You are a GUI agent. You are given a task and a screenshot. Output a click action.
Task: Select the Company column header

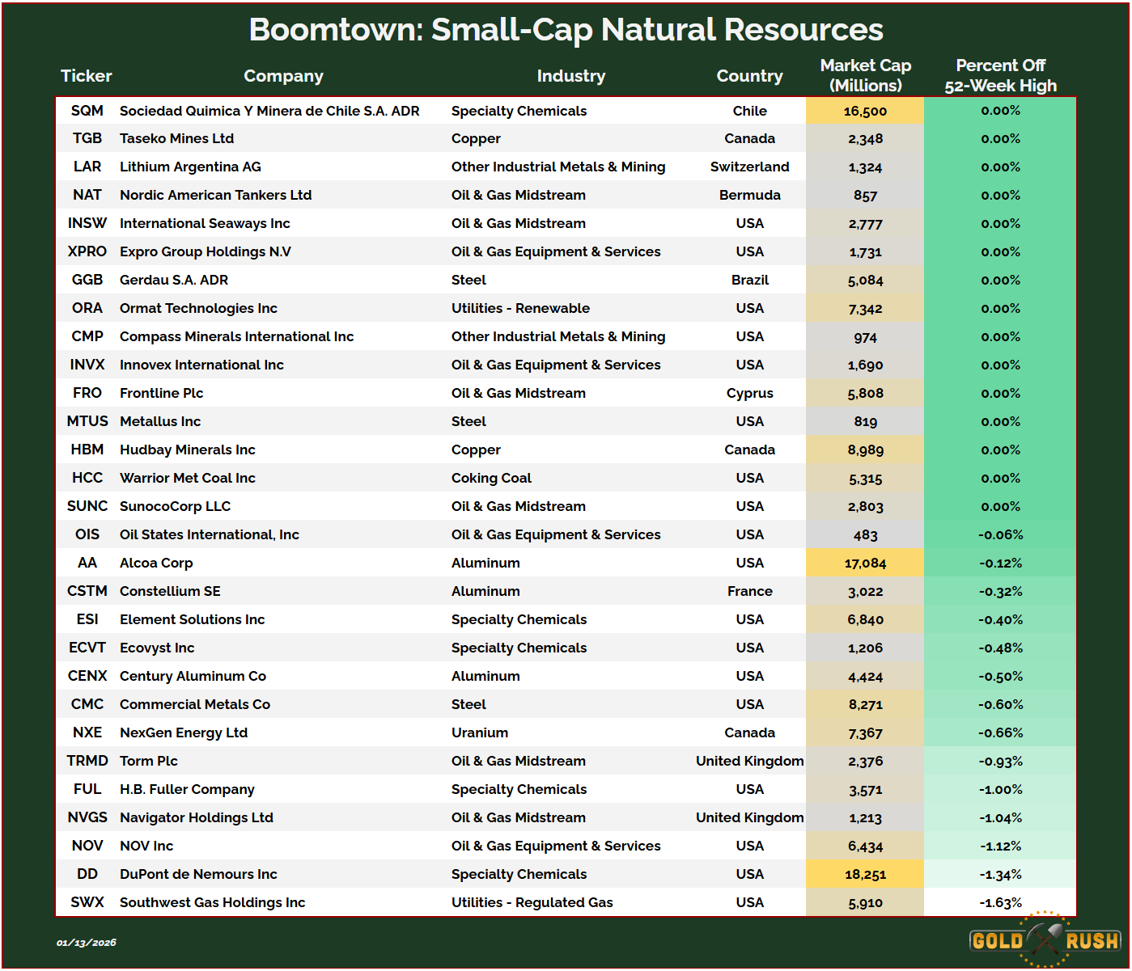point(283,76)
